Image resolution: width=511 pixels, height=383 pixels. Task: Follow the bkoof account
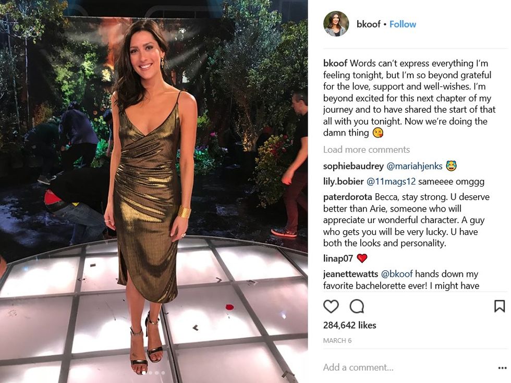[x=403, y=24]
